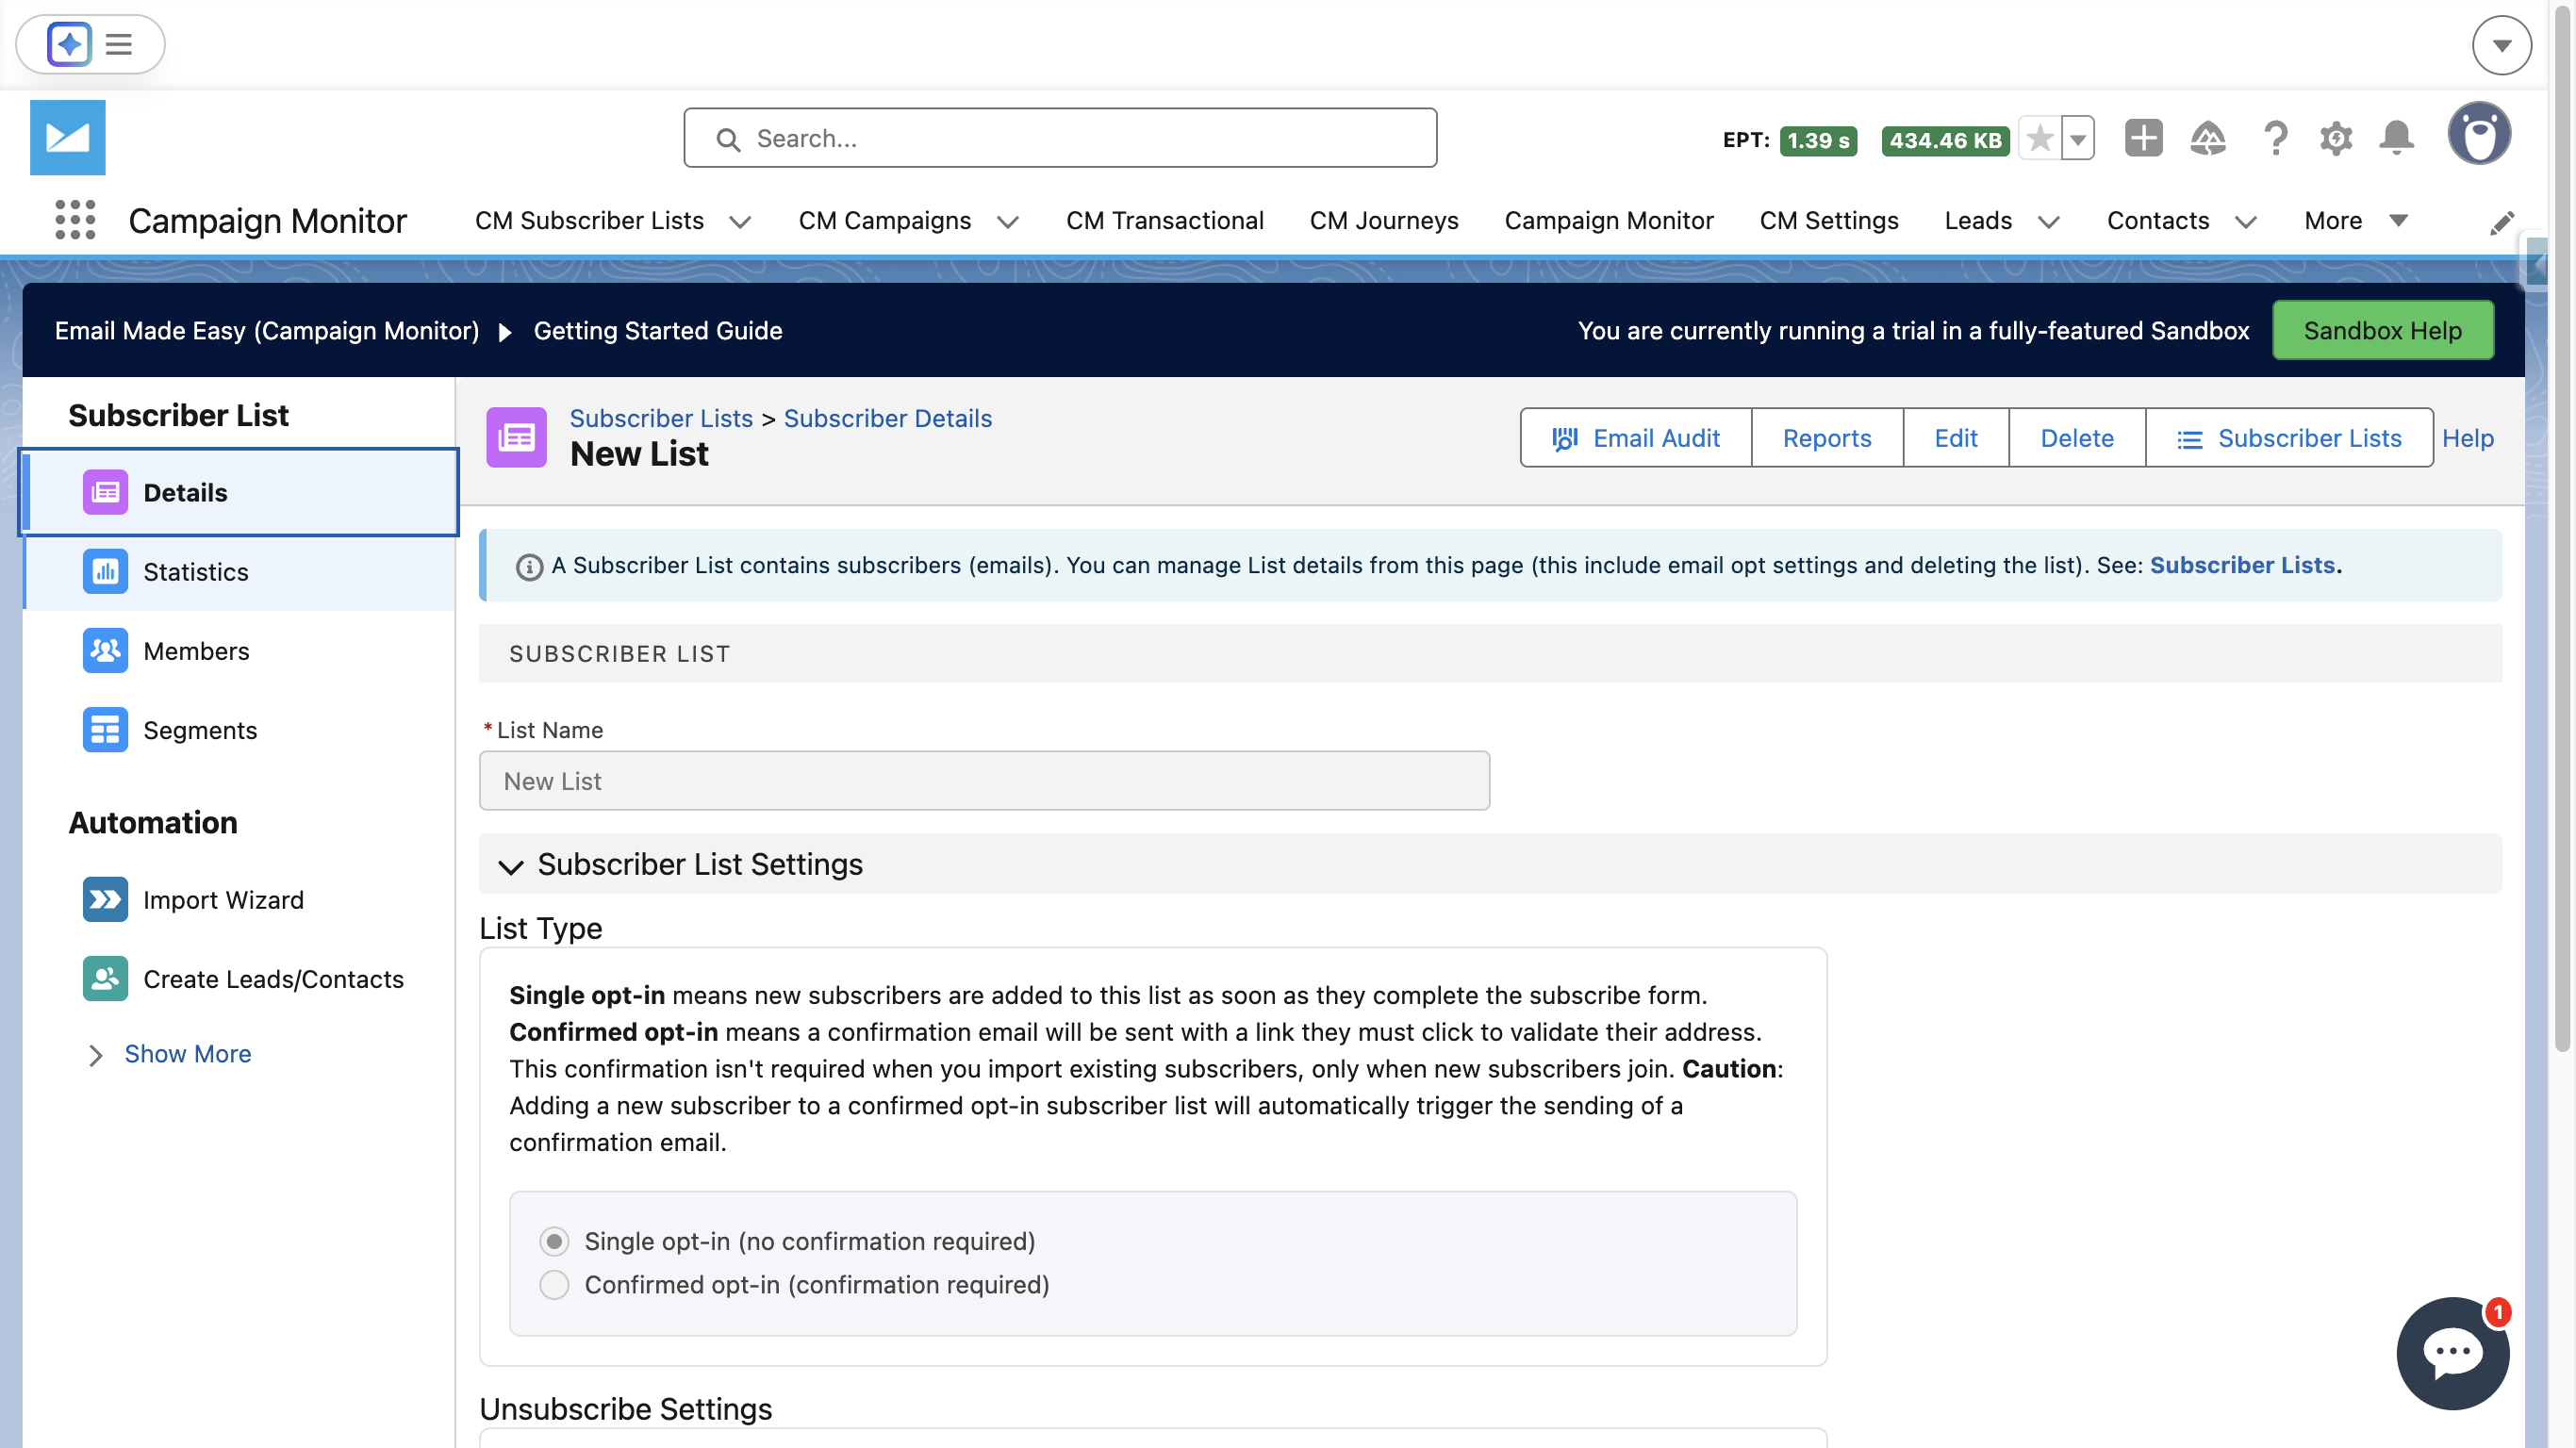Image resolution: width=2576 pixels, height=1448 pixels.
Task: Collapse the Subscriber List Settings section
Action: pos(511,866)
